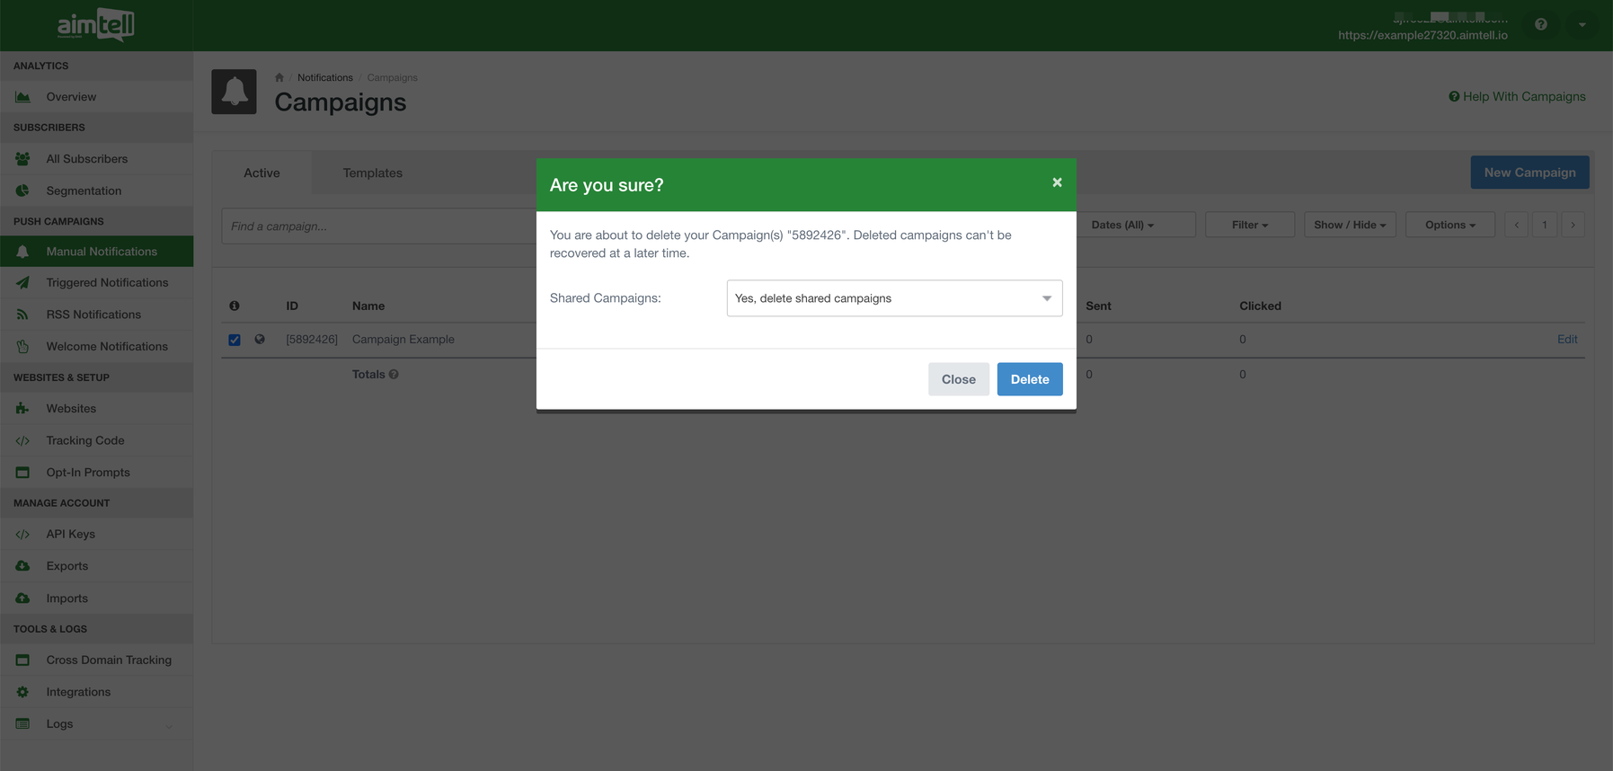Click the globe icon in campaign row
The width and height of the screenshot is (1613, 771).
[260, 340]
